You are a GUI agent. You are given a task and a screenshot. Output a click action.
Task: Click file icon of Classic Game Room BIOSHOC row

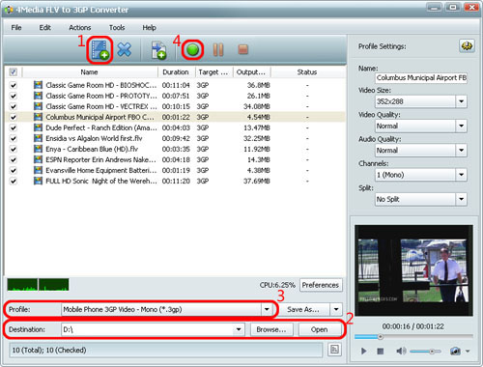(x=38, y=85)
